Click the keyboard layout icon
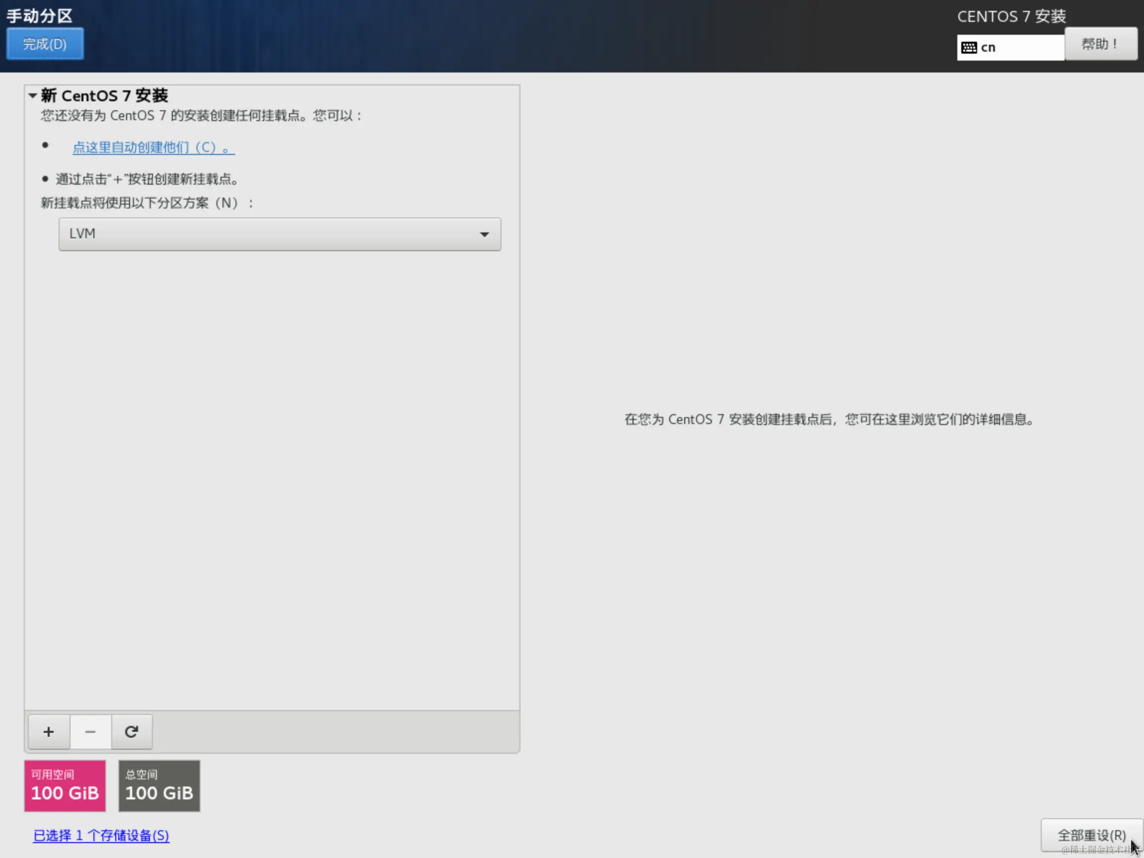The height and width of the screenshot is (858, 1144). pos(969,48)
